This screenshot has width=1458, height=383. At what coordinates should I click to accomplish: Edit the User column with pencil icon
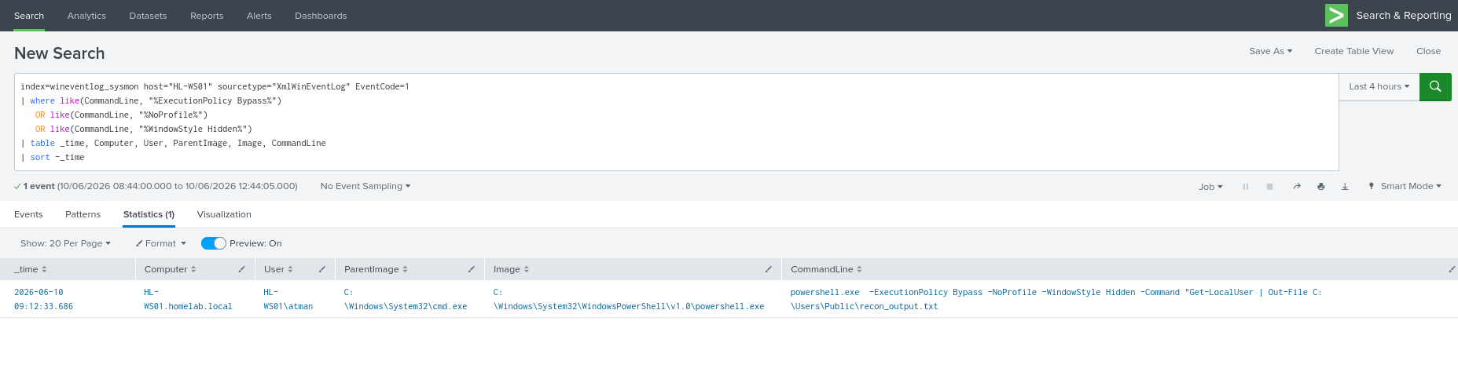pyautogui.click(x=322, y=269)
